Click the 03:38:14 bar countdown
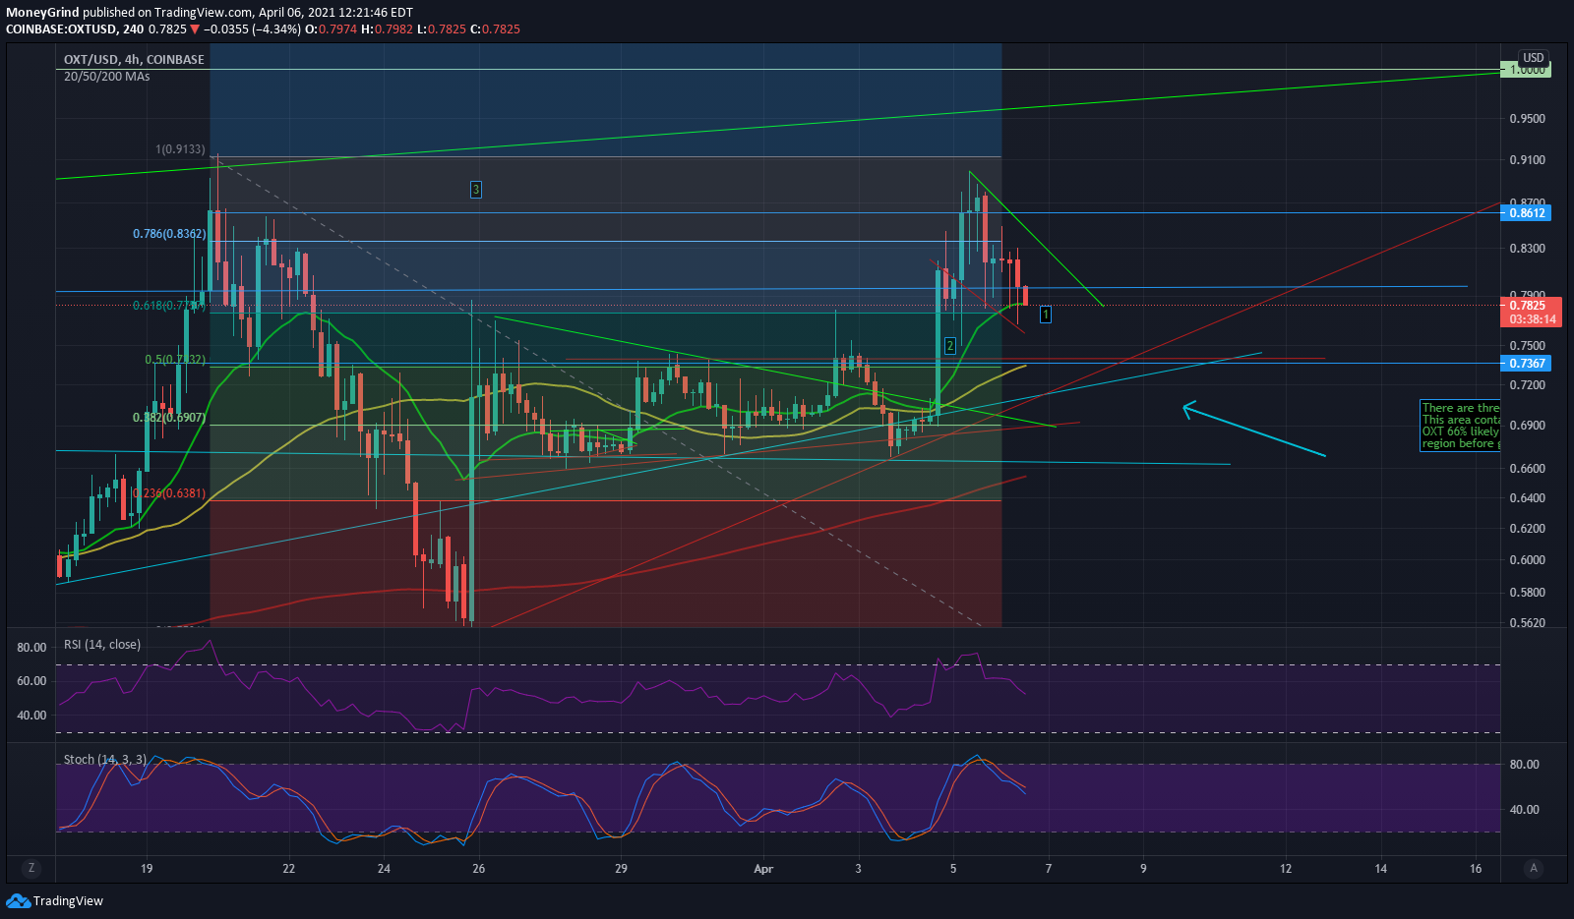This screenshot has height=919, width=1574. pos(1531,319)
